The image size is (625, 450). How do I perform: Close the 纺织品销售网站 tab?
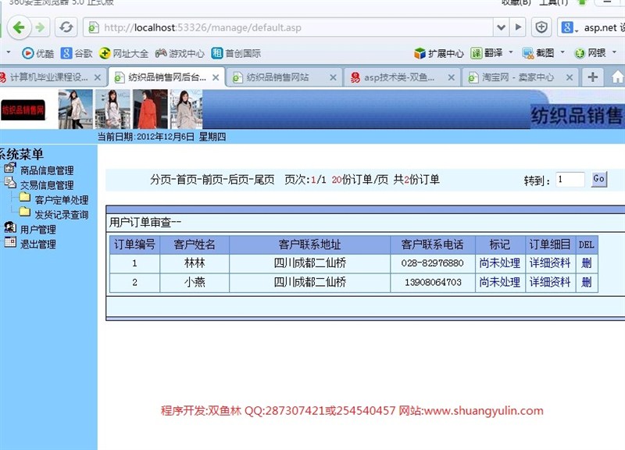pyautogui.click(x=334, y=77)
